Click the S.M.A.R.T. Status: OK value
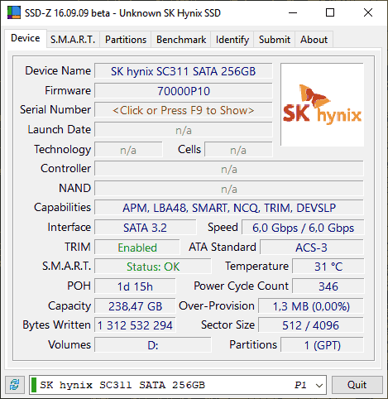The height and width of the screenshot is (399, 388). point(153,267)
